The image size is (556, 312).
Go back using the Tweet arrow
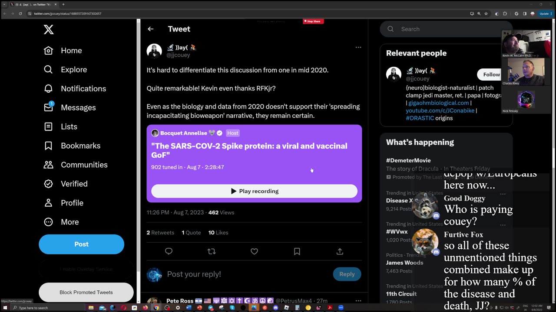(151, 29)
